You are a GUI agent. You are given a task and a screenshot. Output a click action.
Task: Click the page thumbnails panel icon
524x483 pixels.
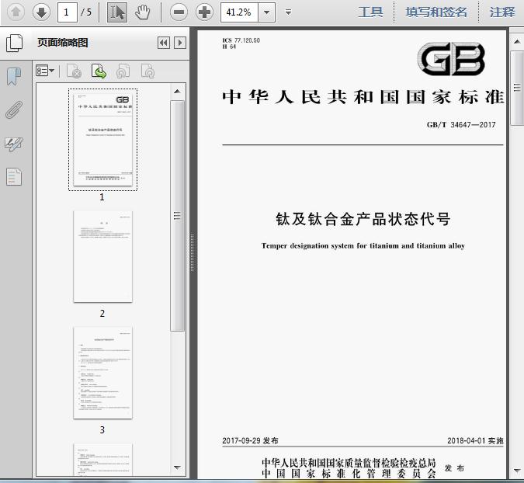[x=14, y=43]
